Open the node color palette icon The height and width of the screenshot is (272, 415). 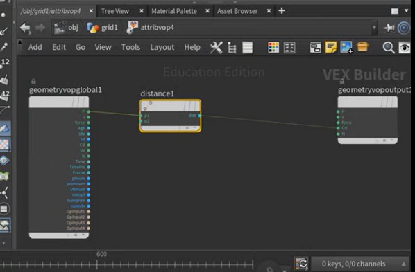click(x=273, y=48)
